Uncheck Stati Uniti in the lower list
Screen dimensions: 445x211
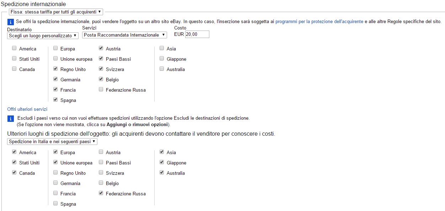(14, 162)
